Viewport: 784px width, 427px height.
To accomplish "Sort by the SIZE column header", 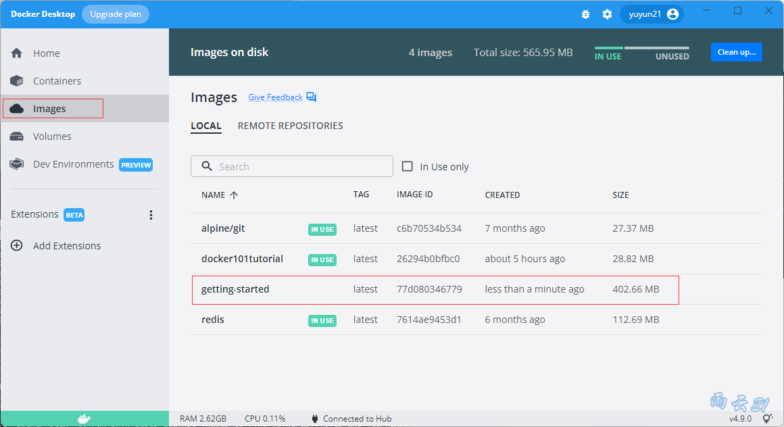I will pyautogui.click(x=620, y=195).
